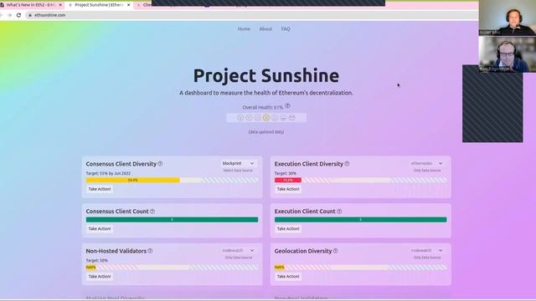
Task: Click the Consensus Client Diversity target by Jun 2022 text
Action: (x=108, y=173)
